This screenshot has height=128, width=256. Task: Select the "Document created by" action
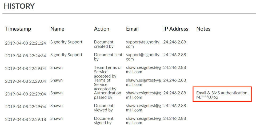point(104,44)
